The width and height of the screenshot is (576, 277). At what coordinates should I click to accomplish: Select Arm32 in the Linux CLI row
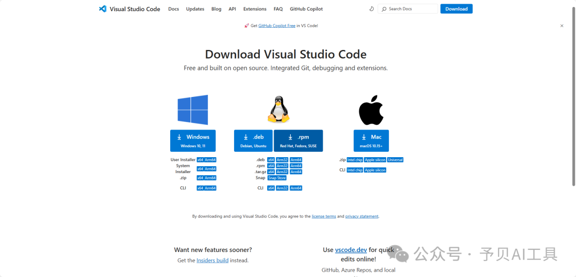[x=282, y=188]
